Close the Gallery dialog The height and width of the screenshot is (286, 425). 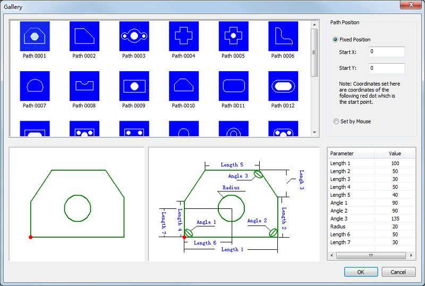point(411,5)
